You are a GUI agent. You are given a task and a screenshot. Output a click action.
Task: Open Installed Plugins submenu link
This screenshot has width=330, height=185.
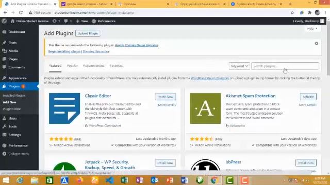[x=14, y=96]
